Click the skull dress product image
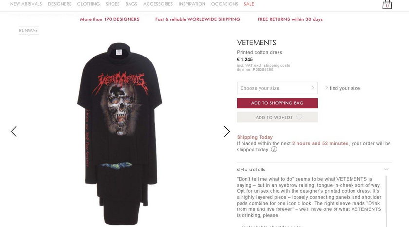Viewport: 409px width, 227px height. 119,133
